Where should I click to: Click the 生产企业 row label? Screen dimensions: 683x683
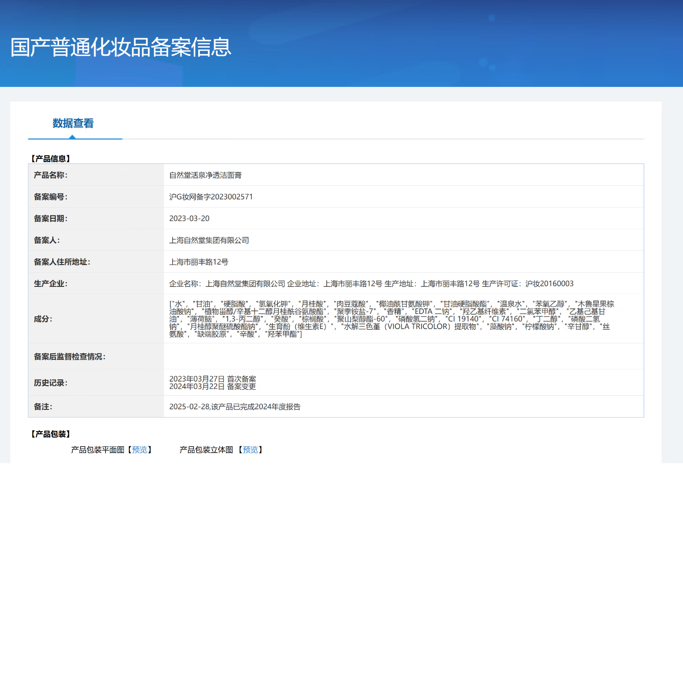point(51,284)
